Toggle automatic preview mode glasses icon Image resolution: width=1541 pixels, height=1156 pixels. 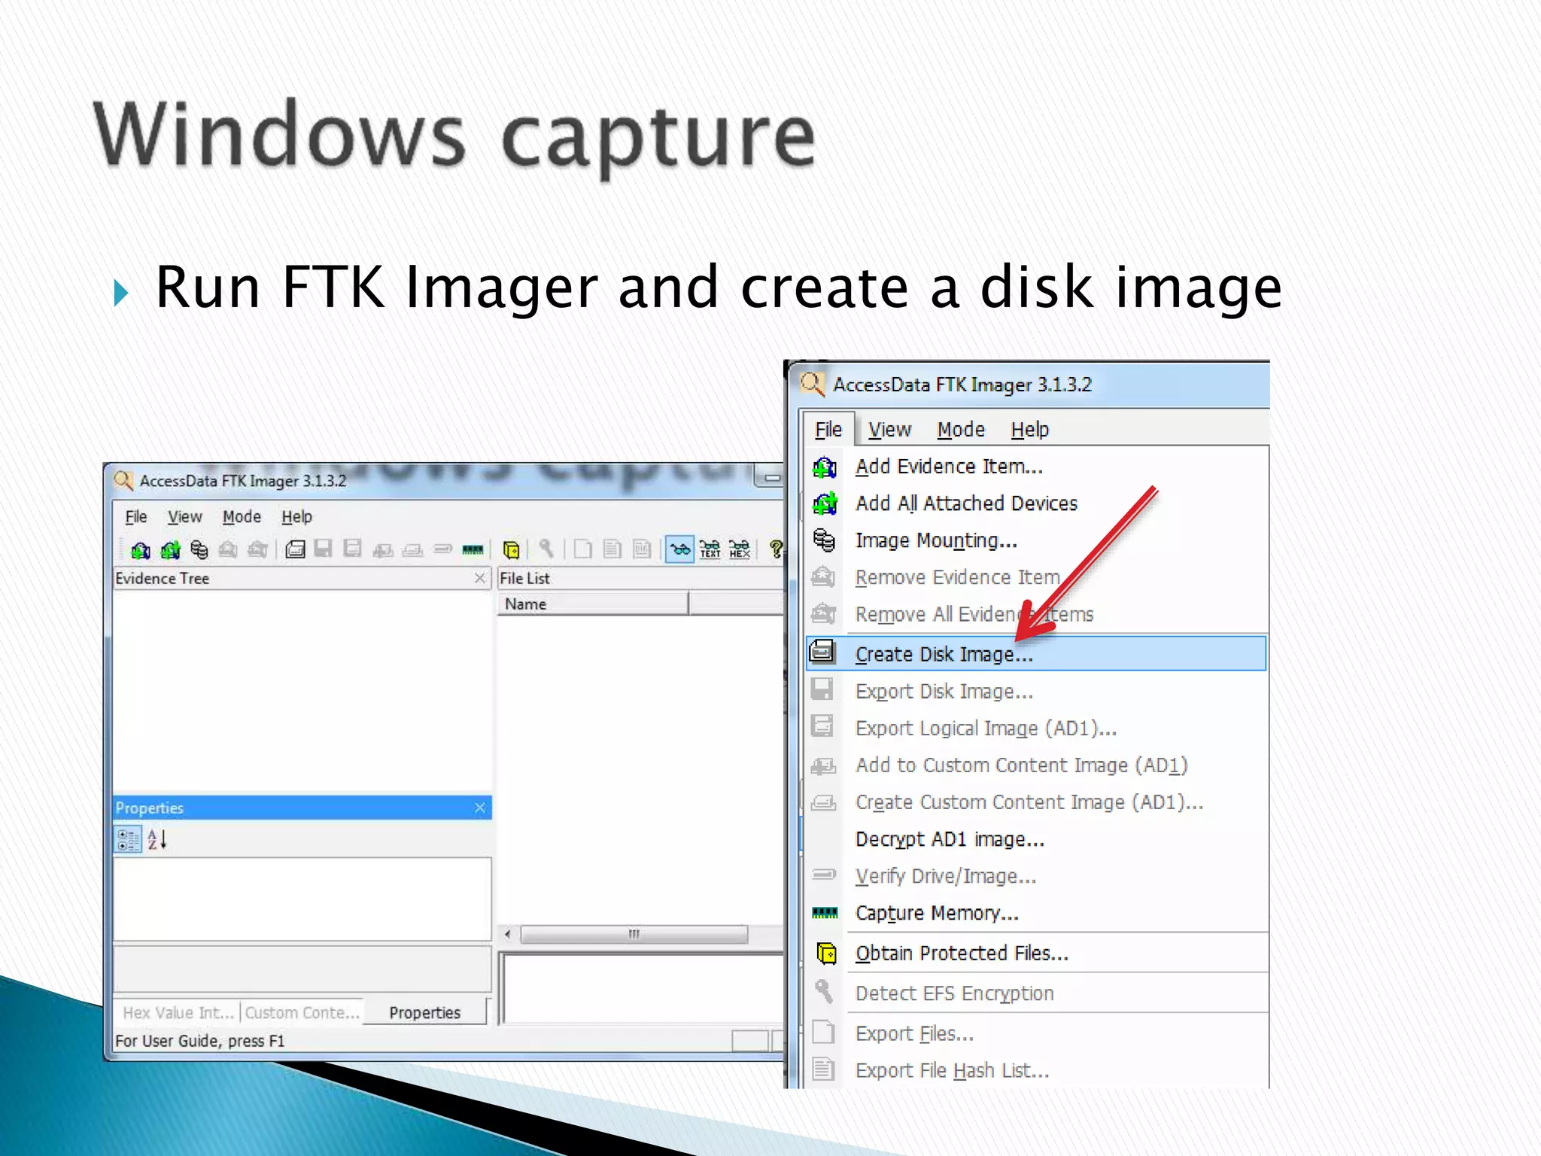click(x=679, y=549)
